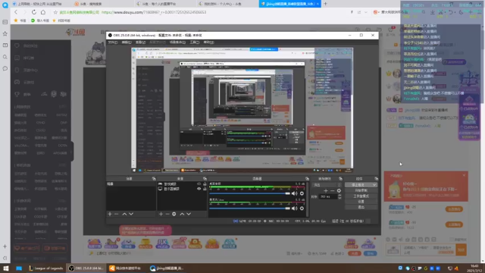Image resolution: width=485 pixels, height=273 pixels.
Task: Open Desktop Audio settings gear in mixer
Action: pyautogui.click(x=302, y=193)
